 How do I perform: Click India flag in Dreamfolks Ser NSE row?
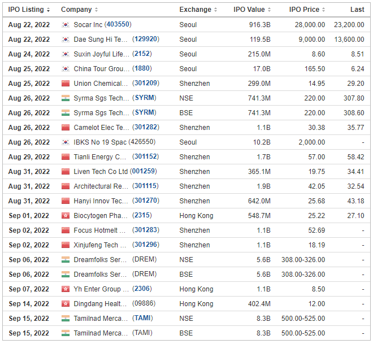tap(66, 260)
